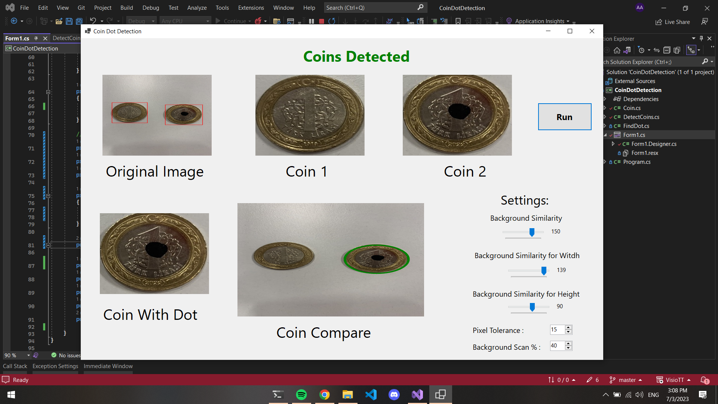This screenshot has width=718, height=404.
Task: Sync with Active Document icon
Action: point(657,50)
